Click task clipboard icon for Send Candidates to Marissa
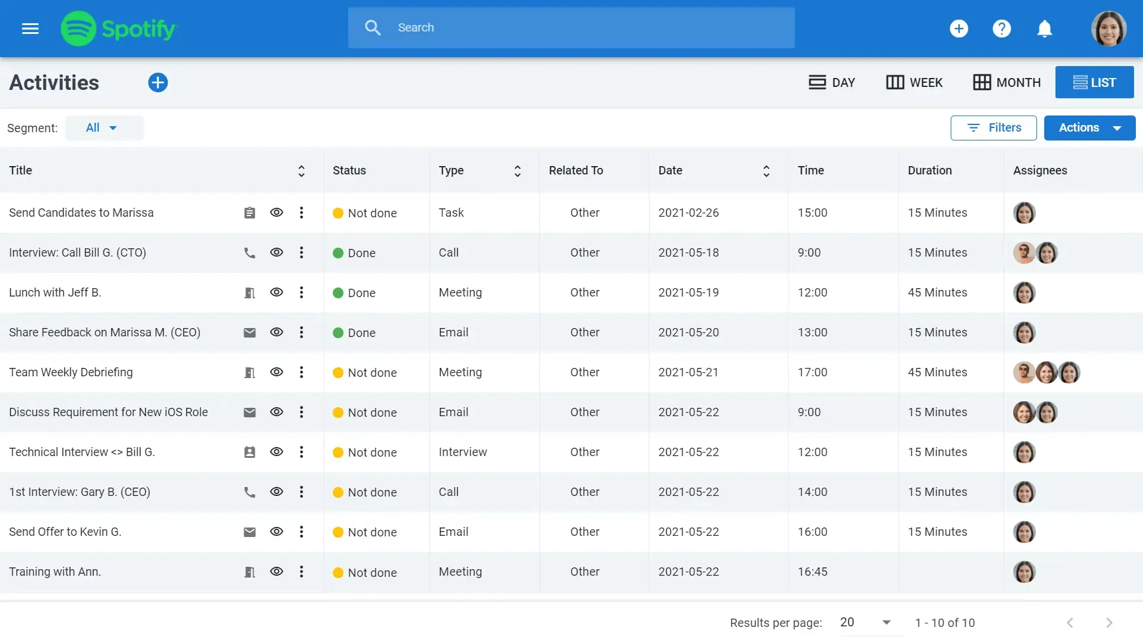 pos(249,213)
